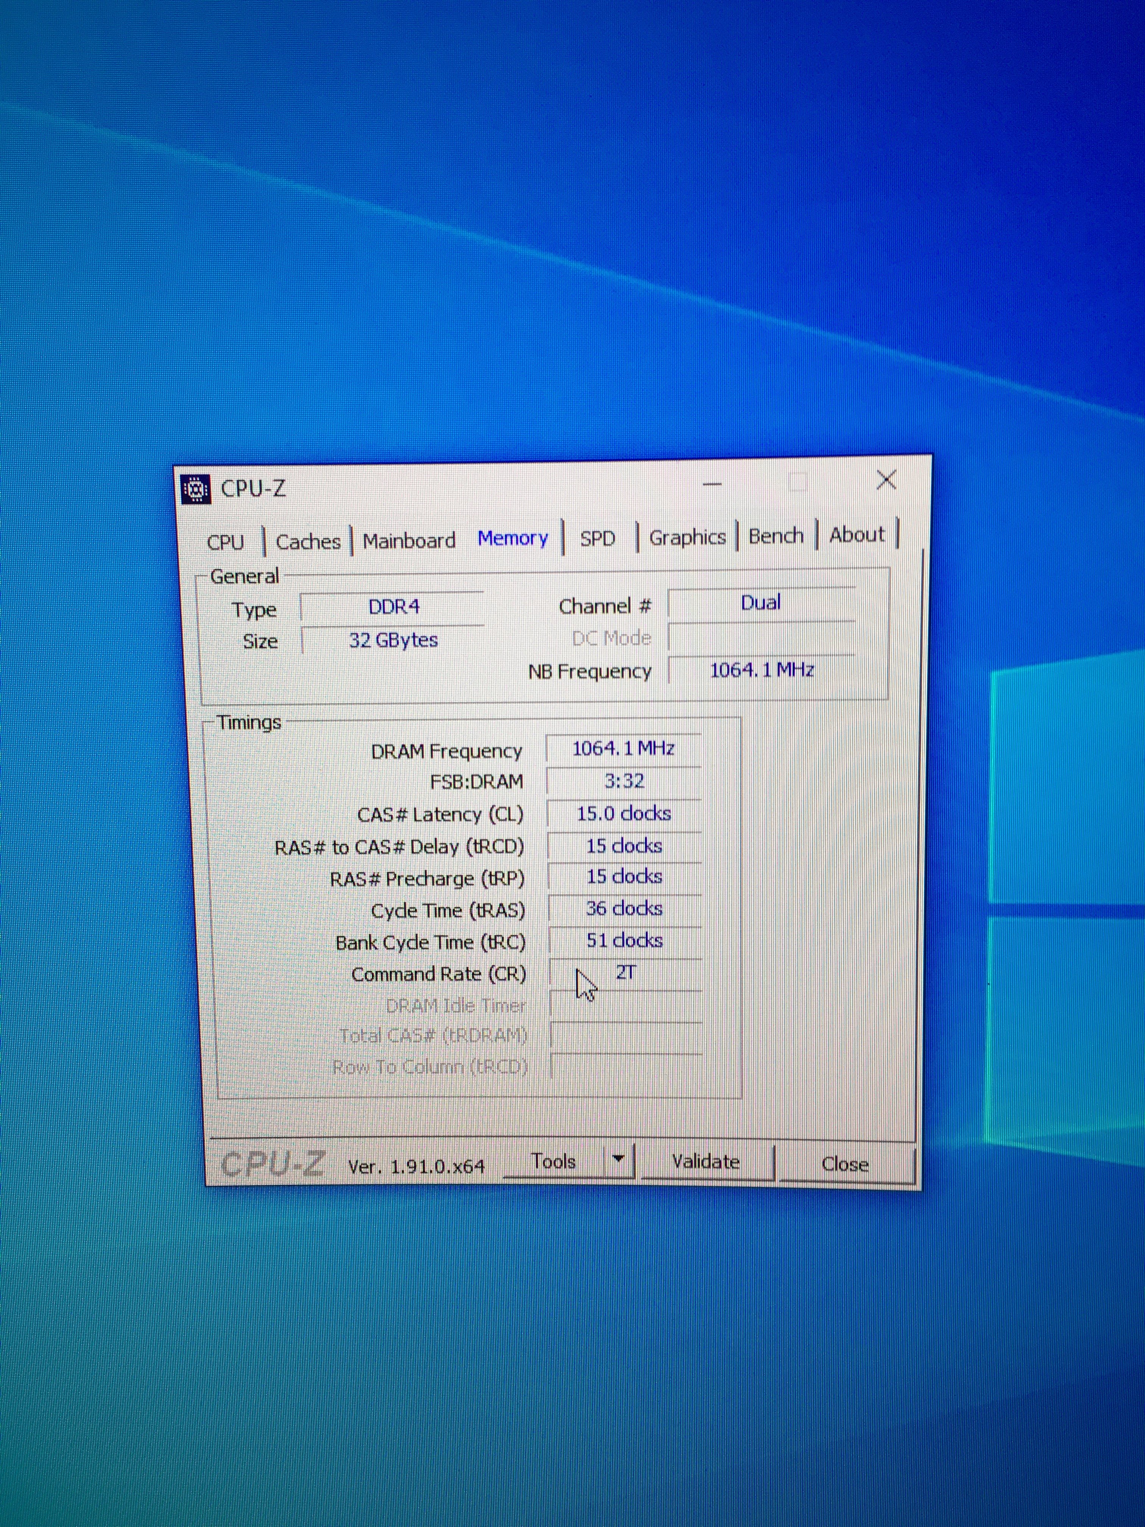Viewport: 1145px width, 1527px height.
Task: Open the Tools dropdown arrow
Action: [619, 1160]
